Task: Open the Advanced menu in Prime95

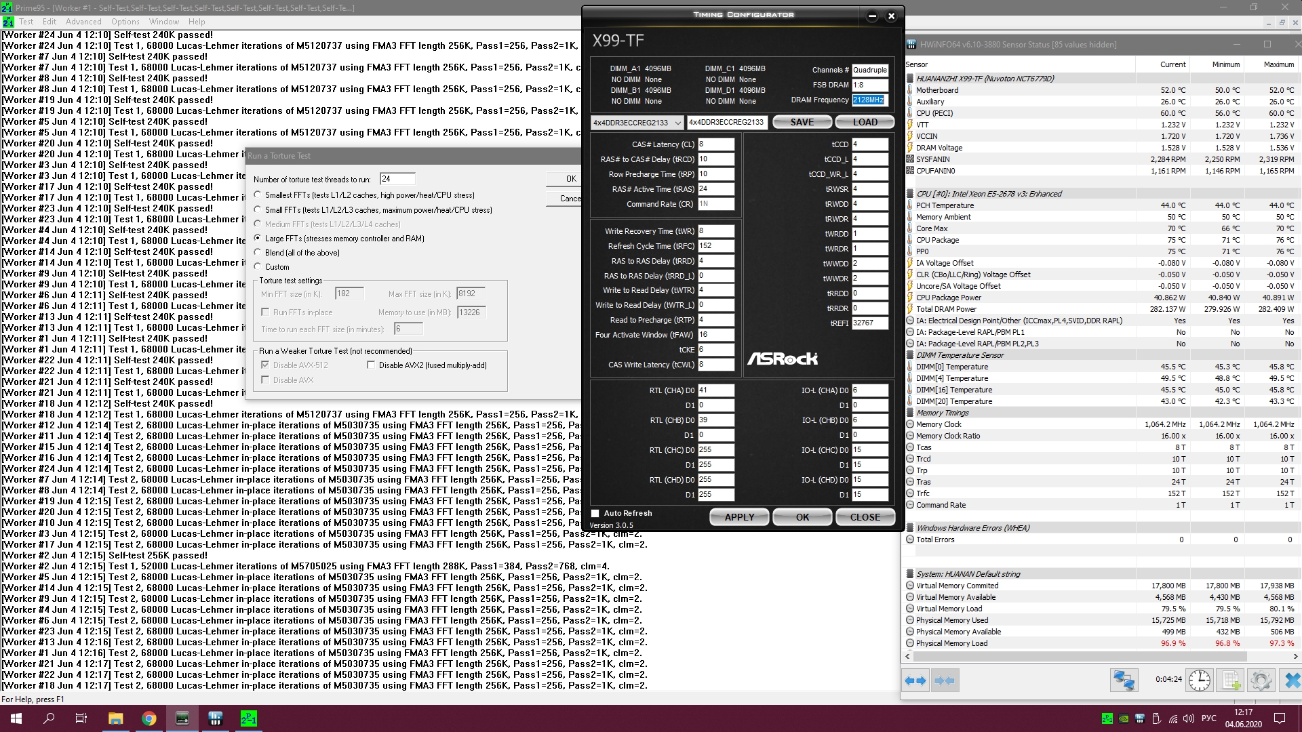Action: [x=83, y=22]
